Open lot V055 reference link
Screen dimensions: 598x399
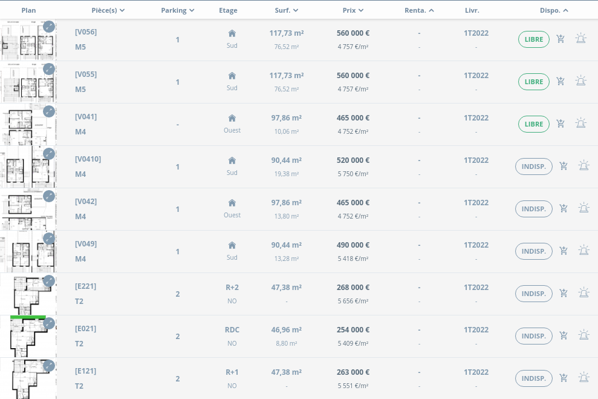(86, 74)
